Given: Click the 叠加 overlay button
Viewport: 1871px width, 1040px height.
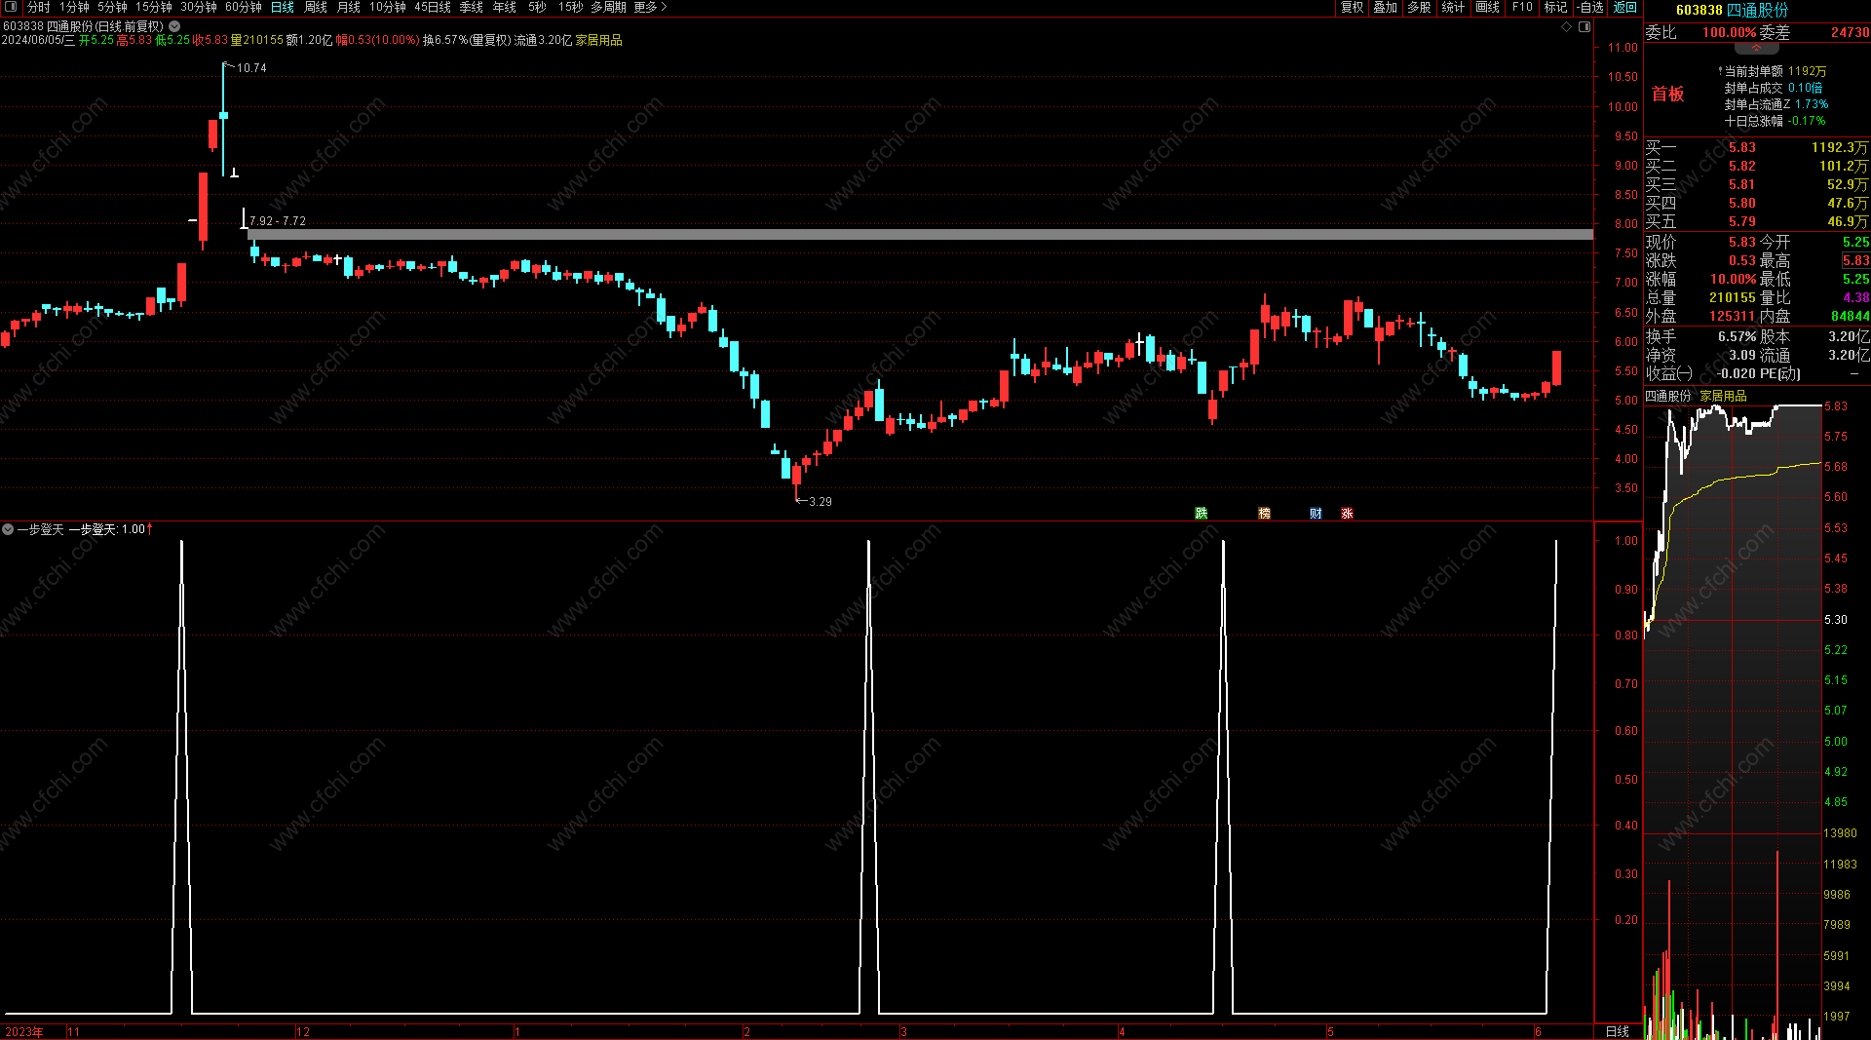Looking at the screenshot, I should point(1386,7).
